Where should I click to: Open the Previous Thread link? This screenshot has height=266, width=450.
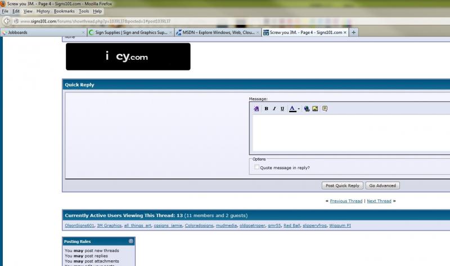coord(346,201)
